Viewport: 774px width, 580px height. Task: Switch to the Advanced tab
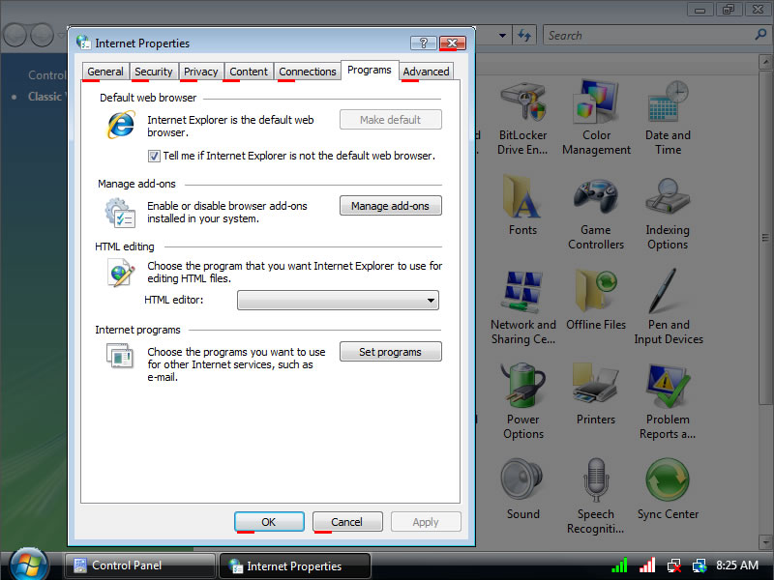[x=426, y=72]
